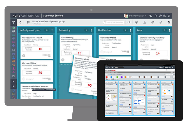183x127 pixels.
Task: Show board info circle icon
Action: [137, 22]
